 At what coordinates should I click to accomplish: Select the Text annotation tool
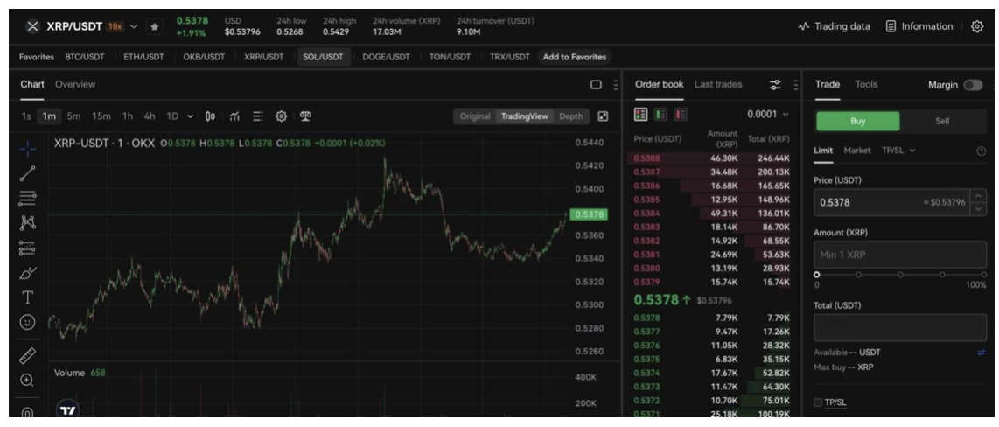click(27, 297)
